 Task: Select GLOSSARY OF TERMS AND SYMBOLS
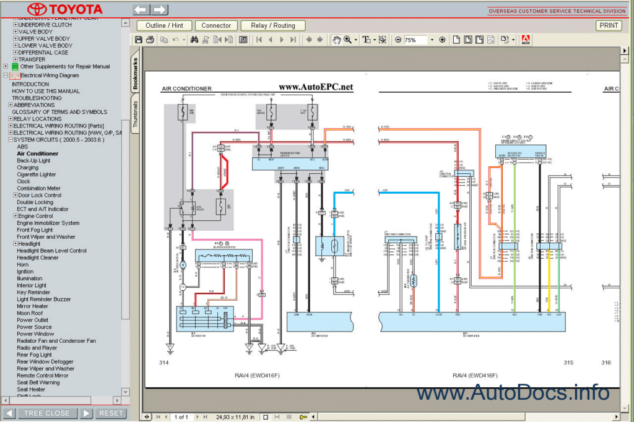pos(59,112)
